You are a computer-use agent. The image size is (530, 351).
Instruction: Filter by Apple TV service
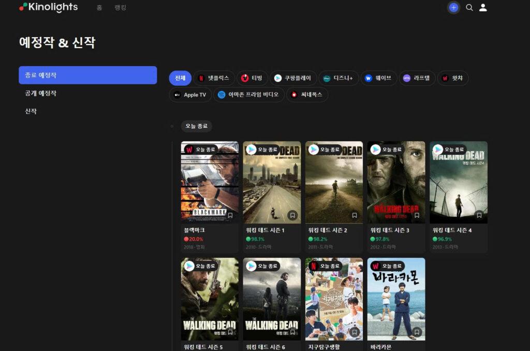tap(190, 95)
